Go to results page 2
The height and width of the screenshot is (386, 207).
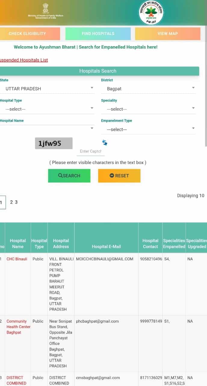click(x=11, y=202)
